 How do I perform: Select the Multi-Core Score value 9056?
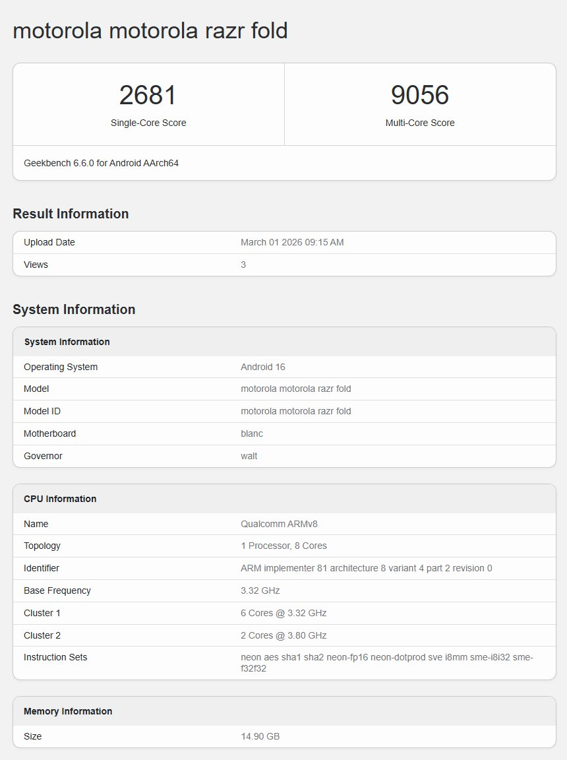(x=420, y=94)
